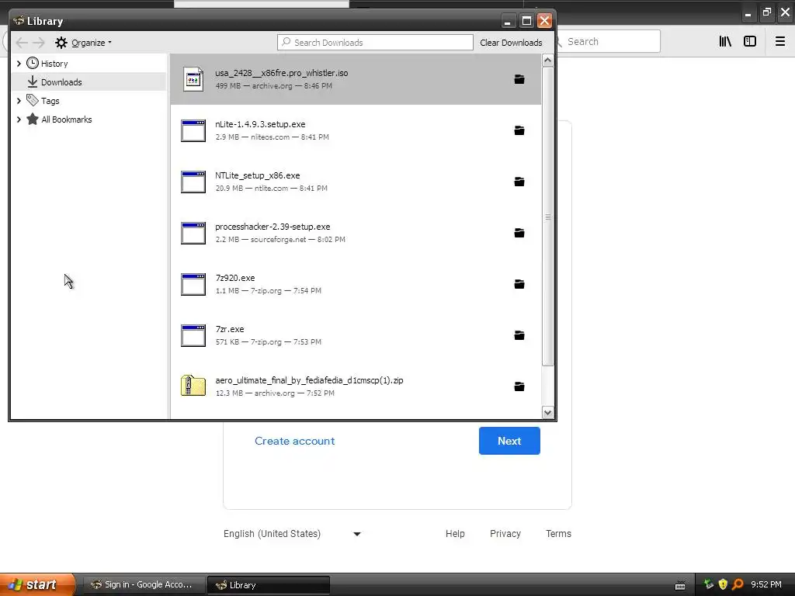Click the Create account link
Viewport: 795px width, 596px height.
[294, 441]
